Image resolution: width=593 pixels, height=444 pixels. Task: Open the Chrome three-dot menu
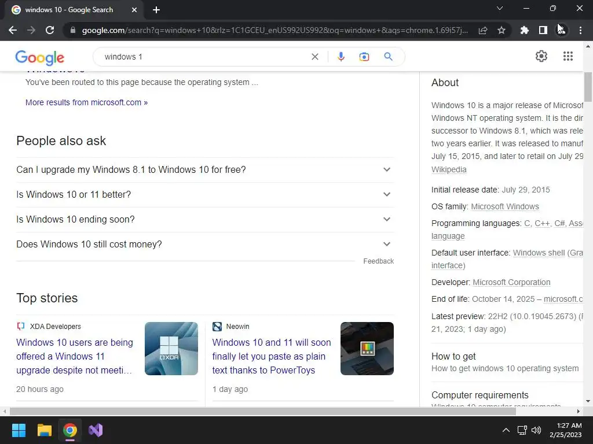580,30
